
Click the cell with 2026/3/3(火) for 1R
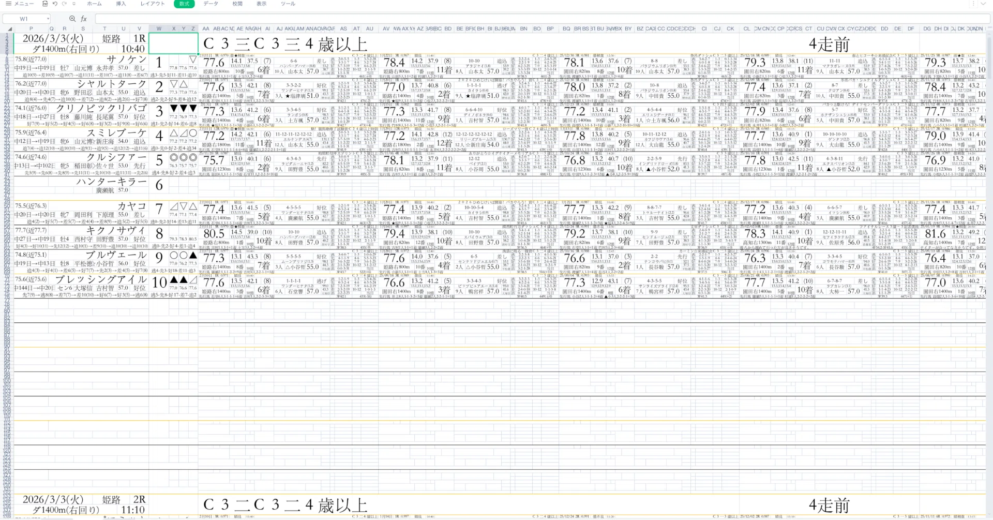[x=53, y=39]
